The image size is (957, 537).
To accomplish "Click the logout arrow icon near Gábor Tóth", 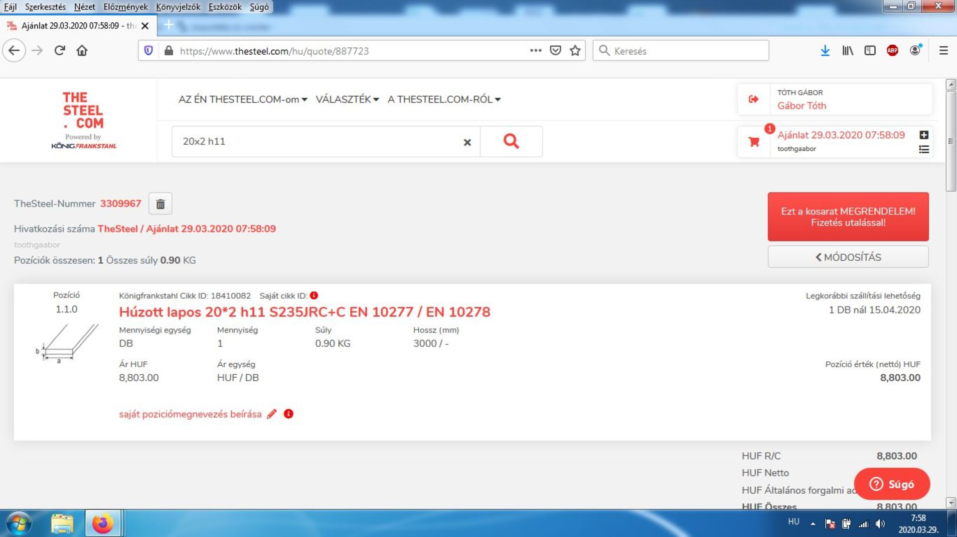I will point(754,100).
